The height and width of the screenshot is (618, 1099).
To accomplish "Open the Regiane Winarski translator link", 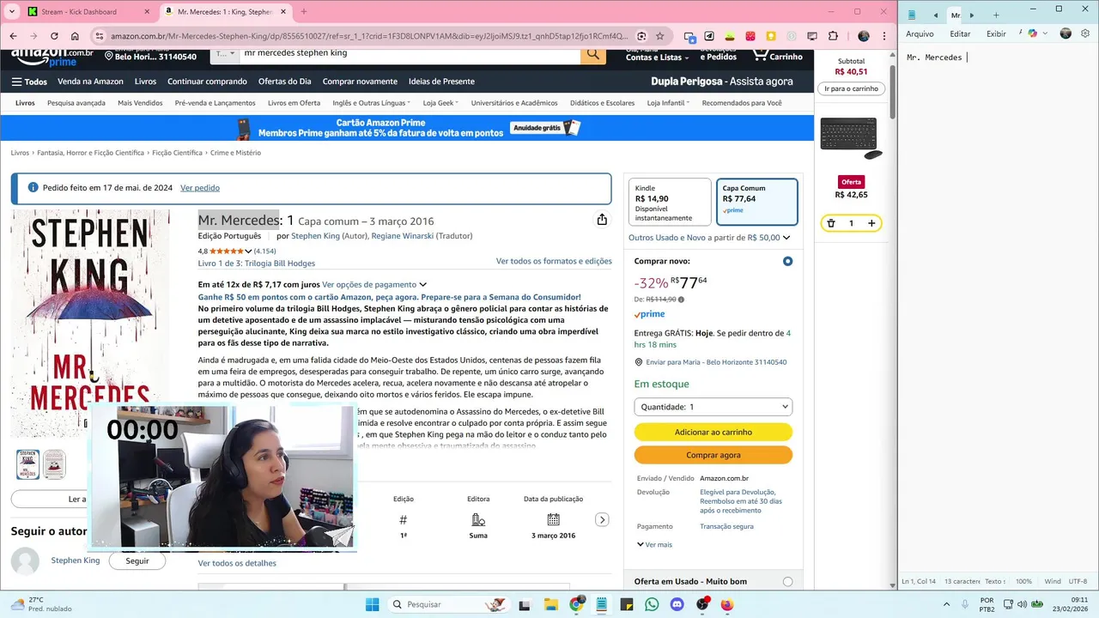I will tap(403, 236).
